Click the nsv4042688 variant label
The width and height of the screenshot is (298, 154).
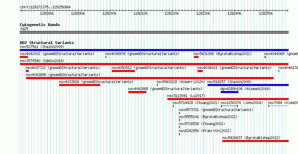(165, 89)
